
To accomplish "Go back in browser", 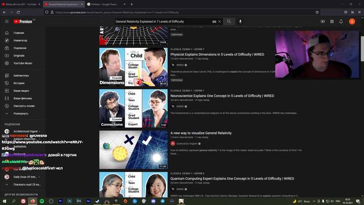I will [5, 12].
